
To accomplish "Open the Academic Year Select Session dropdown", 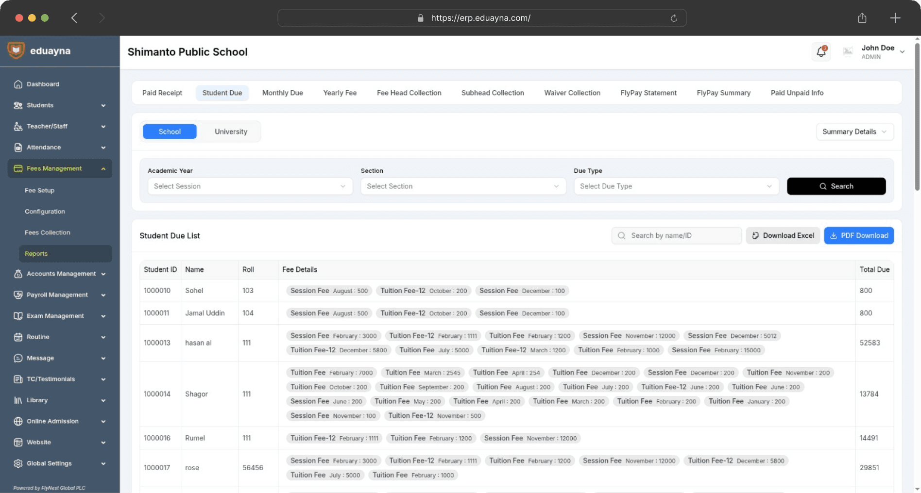I will 250,186.
